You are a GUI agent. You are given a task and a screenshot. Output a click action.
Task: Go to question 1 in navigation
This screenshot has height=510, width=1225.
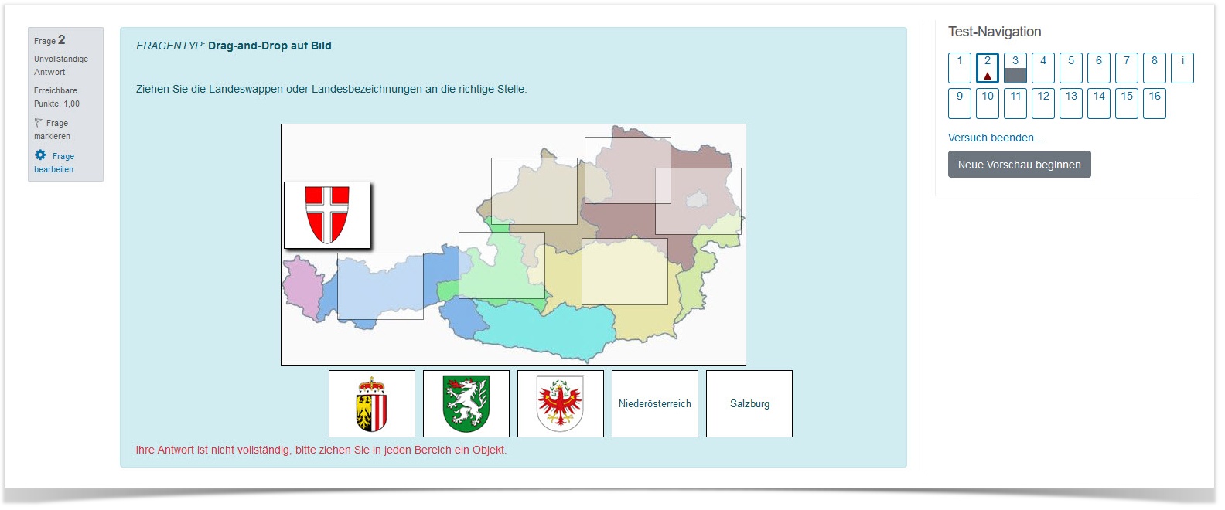pyautogui.click(x=960, y=68)
